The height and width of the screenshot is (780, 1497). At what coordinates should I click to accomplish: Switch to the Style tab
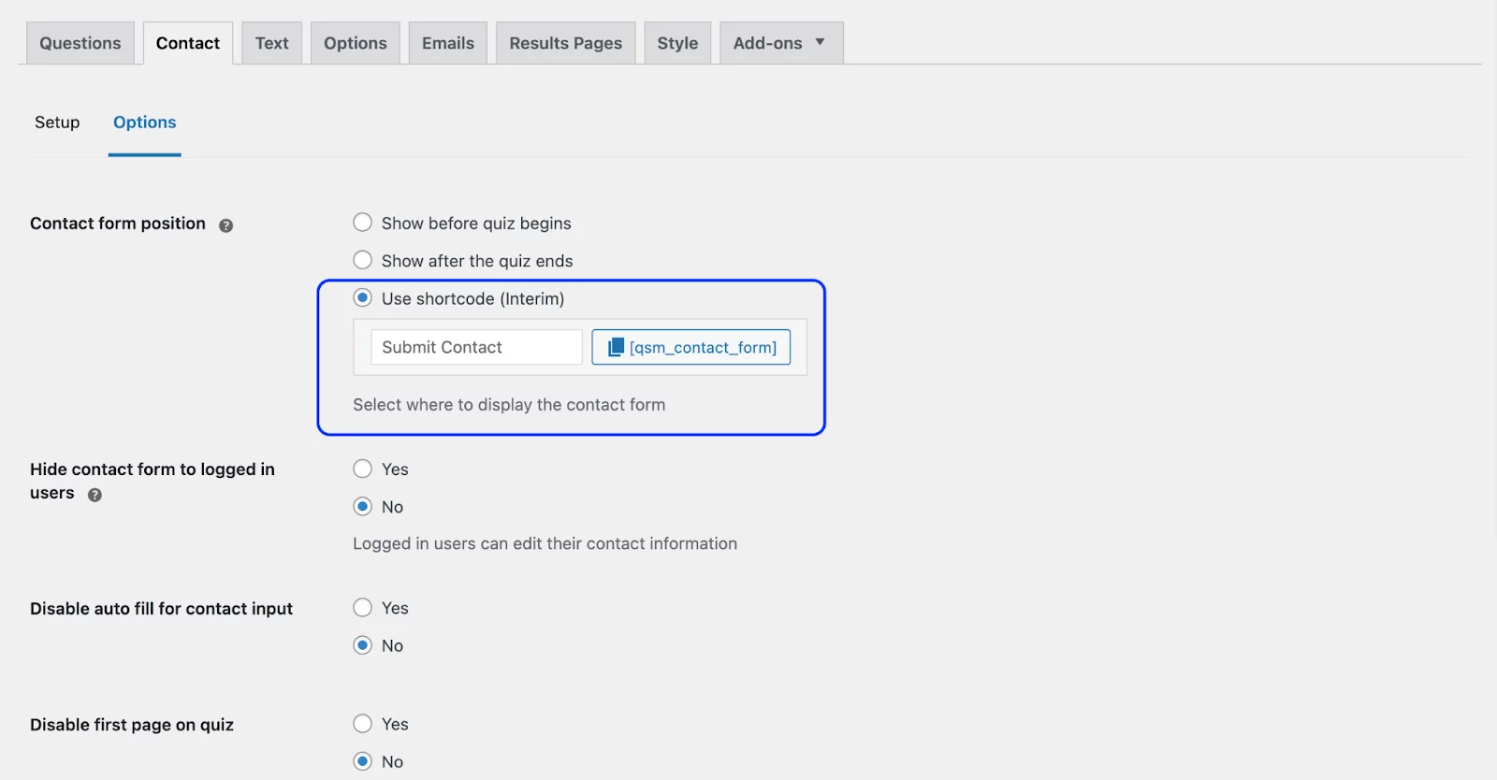click(678, 43)
